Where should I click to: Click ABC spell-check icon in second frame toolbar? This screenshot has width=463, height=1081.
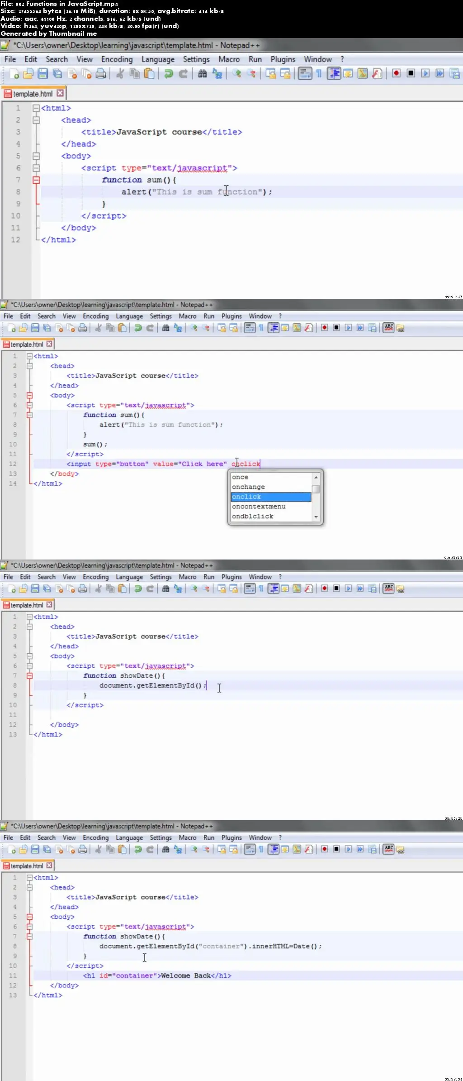coord(389,328)
